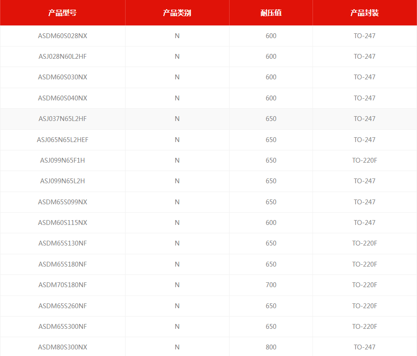The image size is (417, 356).
Task: Select the ASJ028N60L2HF product link
Action: [x=62, y=57]
